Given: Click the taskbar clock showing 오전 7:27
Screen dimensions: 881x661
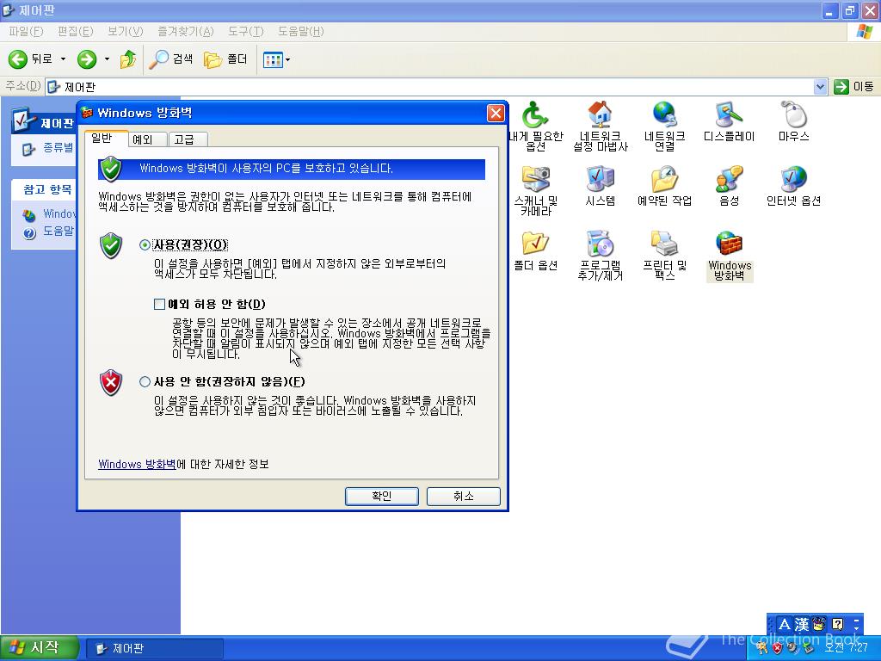Looking at the screenshot, I should (x=846, y=648).
